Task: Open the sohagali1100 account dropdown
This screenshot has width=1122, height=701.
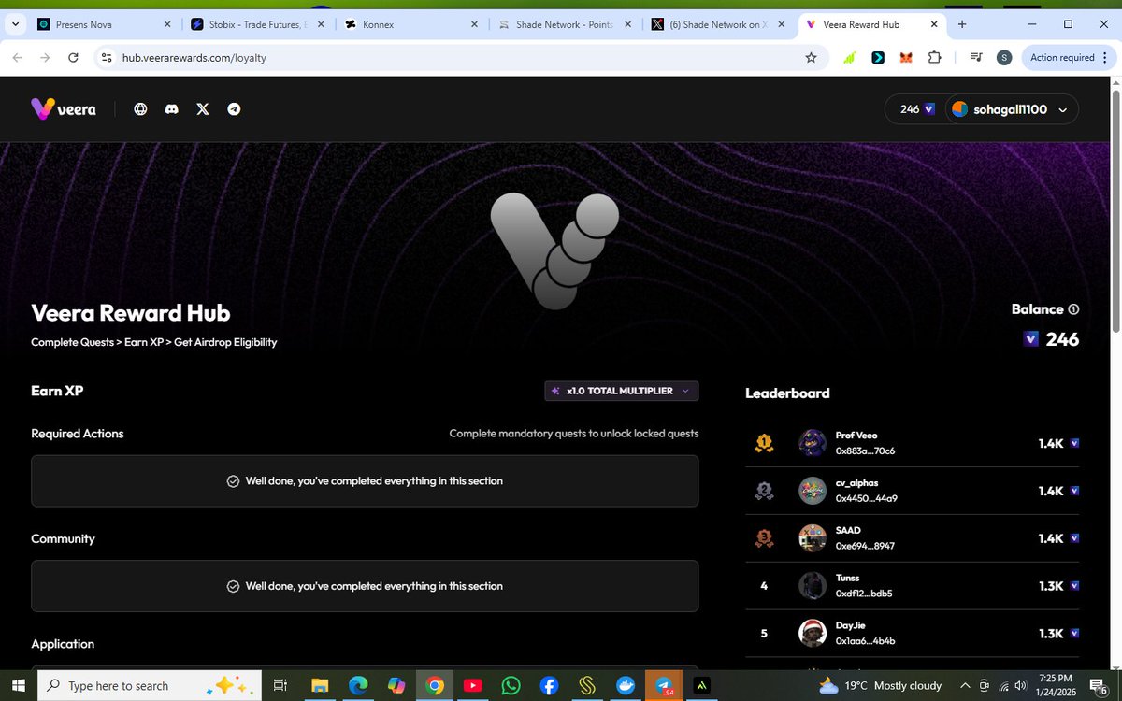Action: [1010, 109]
